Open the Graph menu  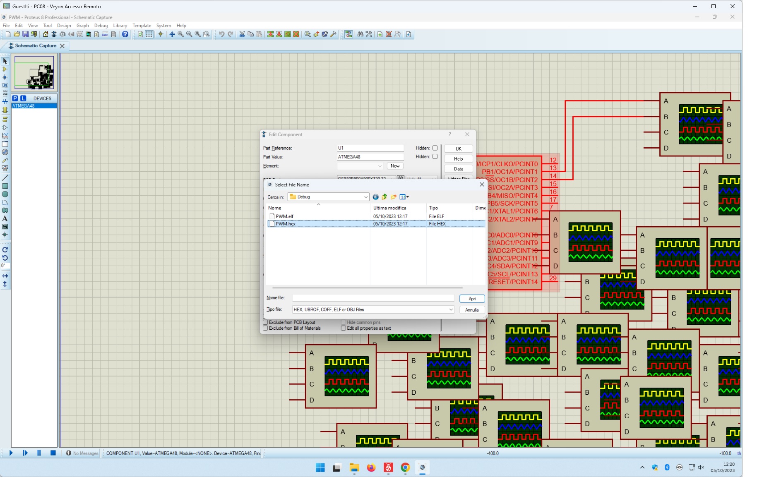(83, 25)
